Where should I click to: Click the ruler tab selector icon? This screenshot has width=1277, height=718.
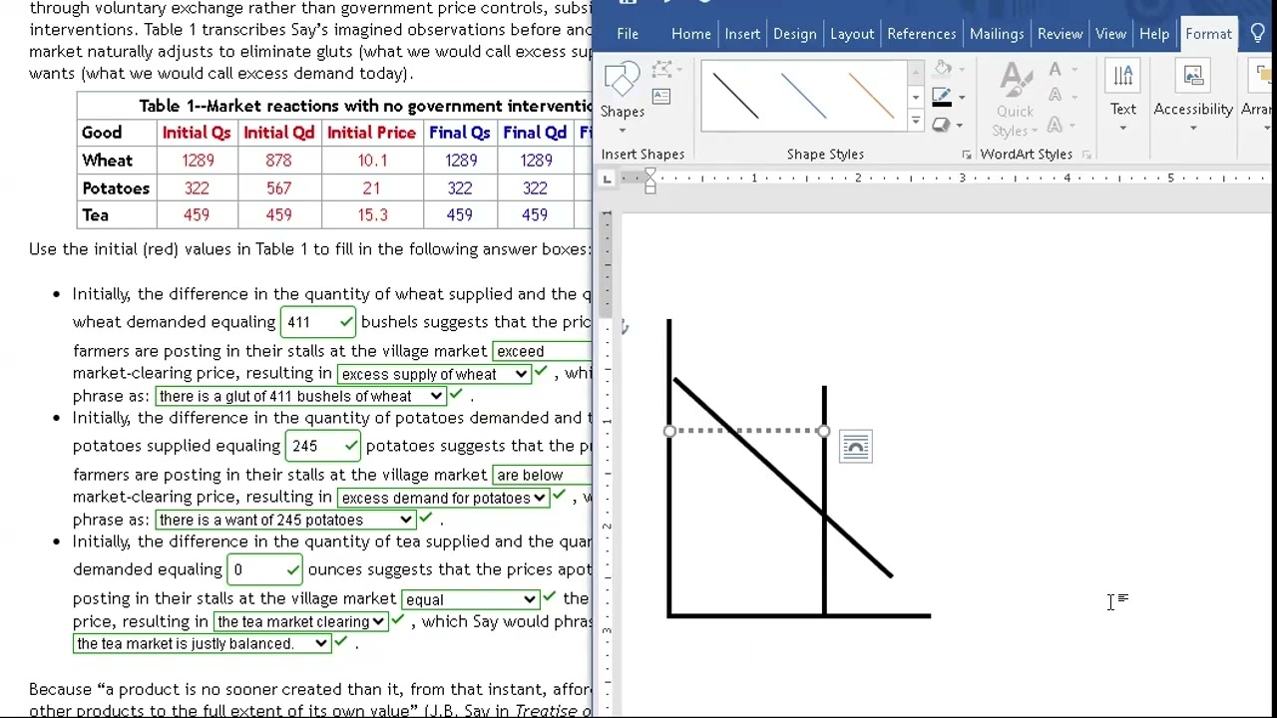(607, 179)
